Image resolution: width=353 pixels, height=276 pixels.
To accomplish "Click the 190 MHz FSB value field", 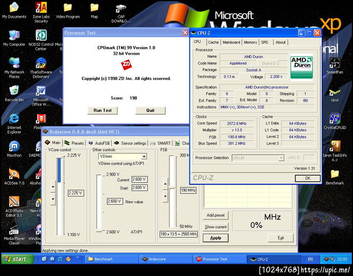I will pos(188,190).
